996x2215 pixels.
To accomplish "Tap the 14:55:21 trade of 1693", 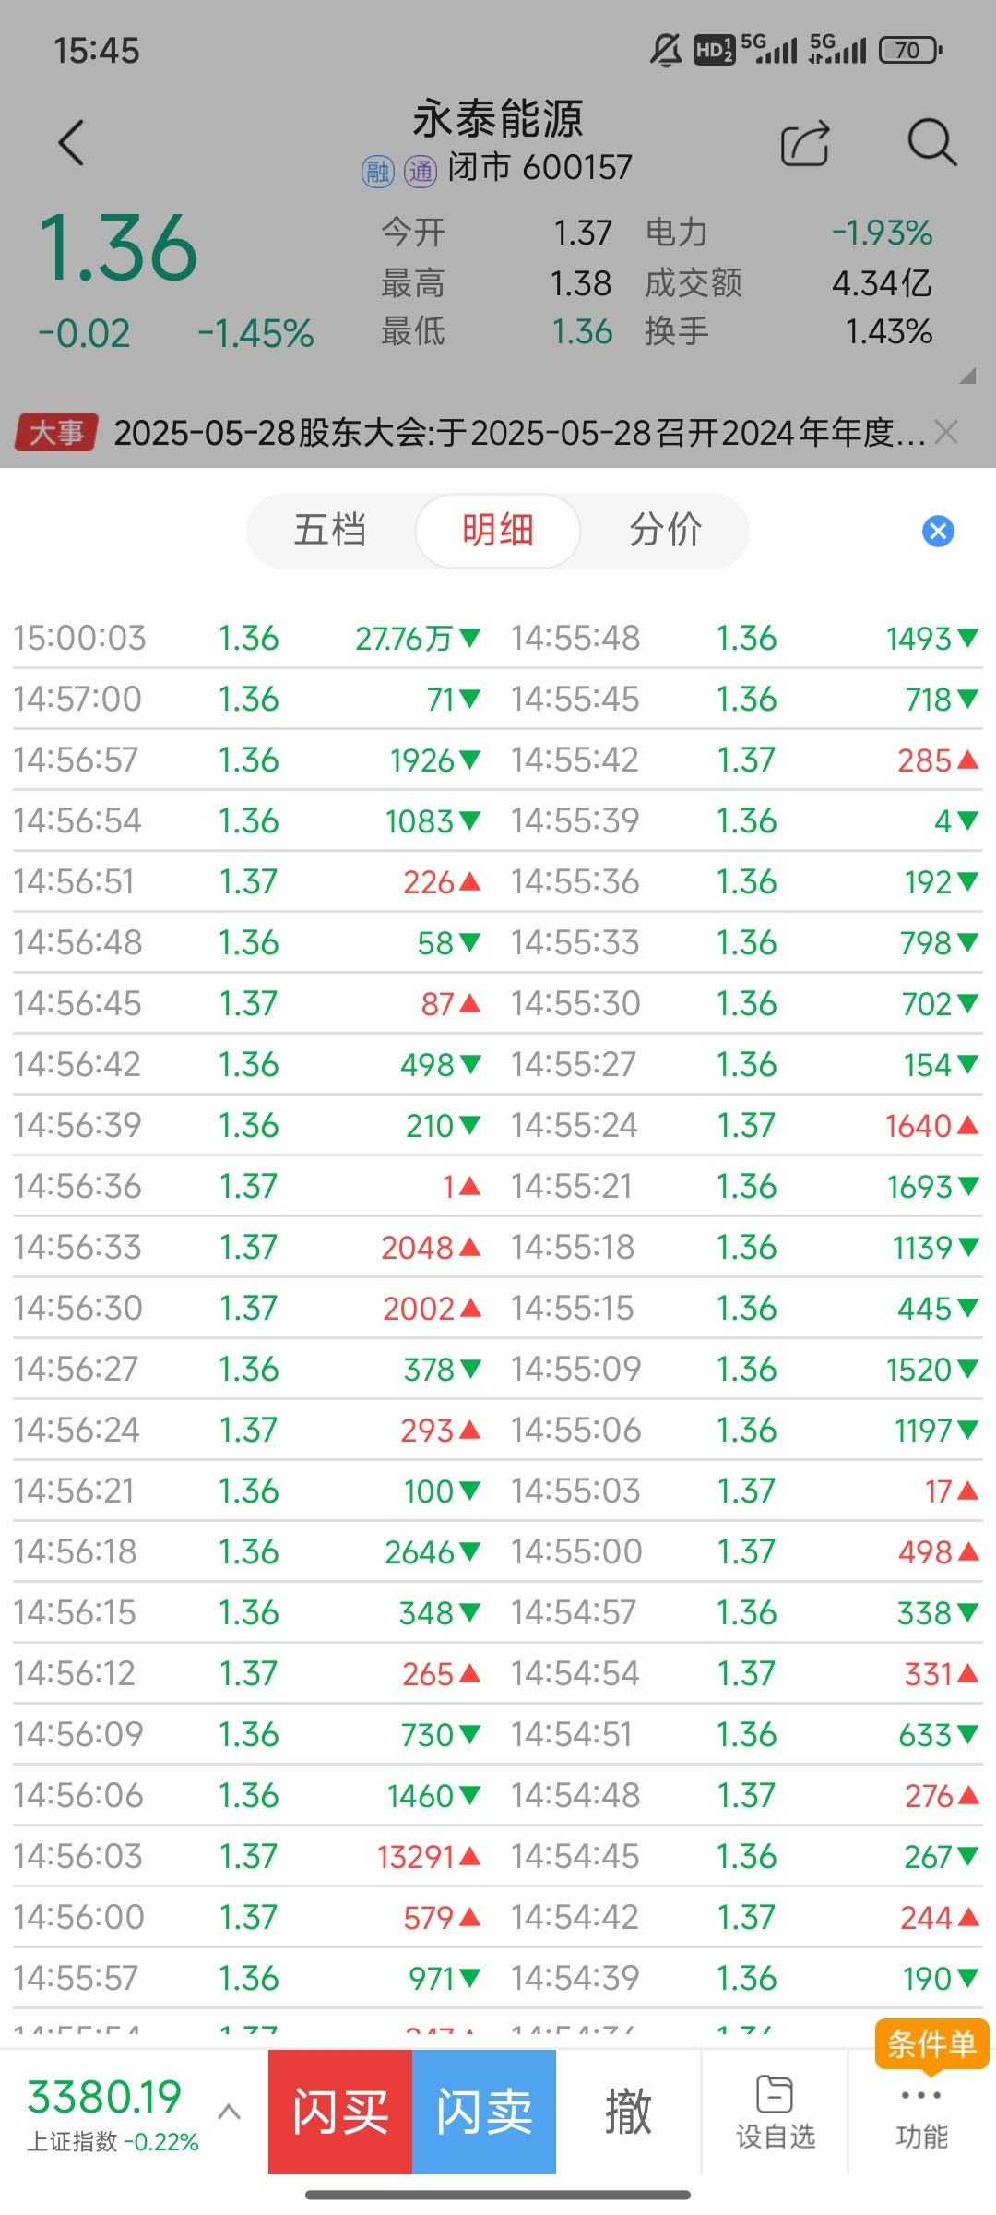I will (745, 1186).
